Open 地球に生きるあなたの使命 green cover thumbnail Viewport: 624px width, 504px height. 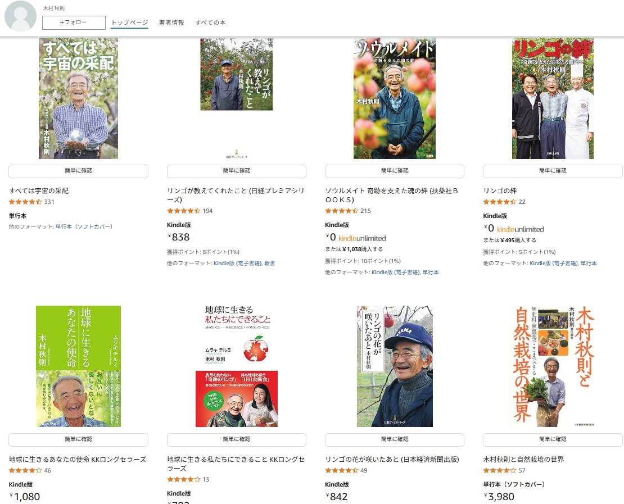tap(78, 366)
